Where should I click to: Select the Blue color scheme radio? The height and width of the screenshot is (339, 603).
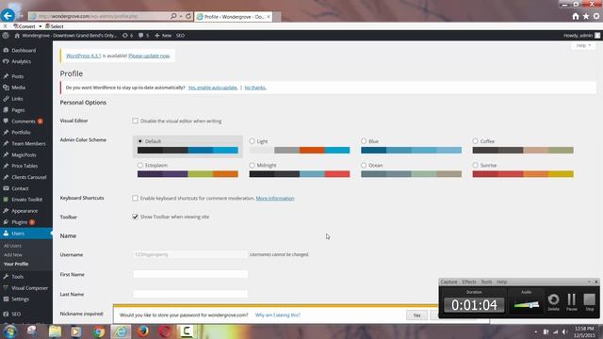[x=364, y=141]
